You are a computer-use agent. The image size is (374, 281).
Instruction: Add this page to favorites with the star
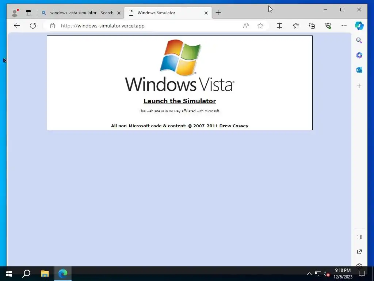(260, 26)
